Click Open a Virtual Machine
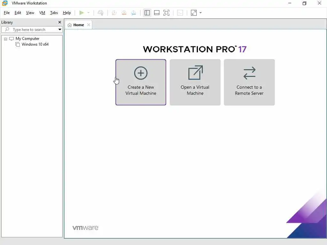Image resolution: width=327 pixels, height=245 pixels. click(x=195, y=82)
